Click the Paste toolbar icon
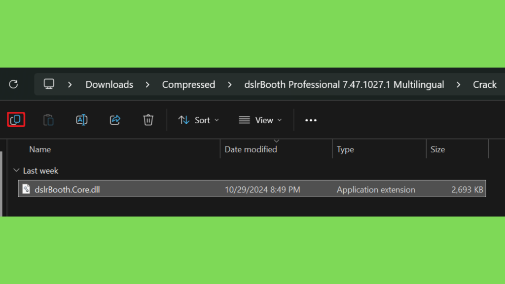Screen dimensions: 505x284 point(49,120)
